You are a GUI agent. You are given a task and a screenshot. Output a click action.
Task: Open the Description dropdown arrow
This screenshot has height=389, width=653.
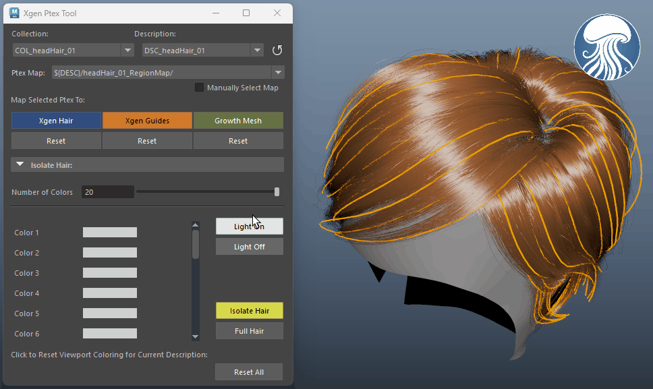click(x=257, y=51)
